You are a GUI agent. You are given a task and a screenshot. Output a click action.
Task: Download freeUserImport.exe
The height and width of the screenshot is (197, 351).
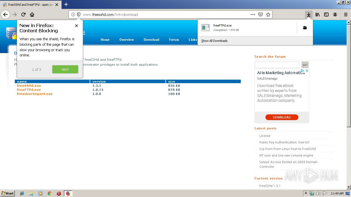point(35,94)
